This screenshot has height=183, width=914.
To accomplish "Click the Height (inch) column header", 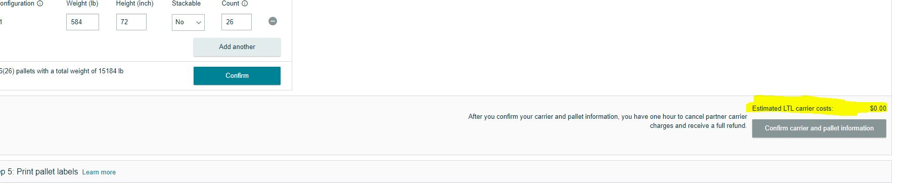I will tap(135, 4).
